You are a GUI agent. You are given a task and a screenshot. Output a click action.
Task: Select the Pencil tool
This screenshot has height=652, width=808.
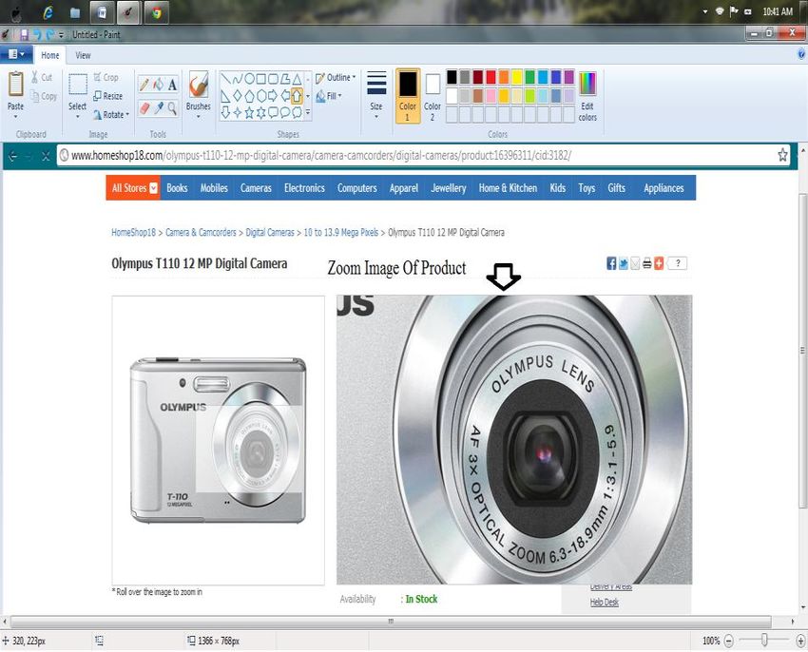tap(144, 85)
